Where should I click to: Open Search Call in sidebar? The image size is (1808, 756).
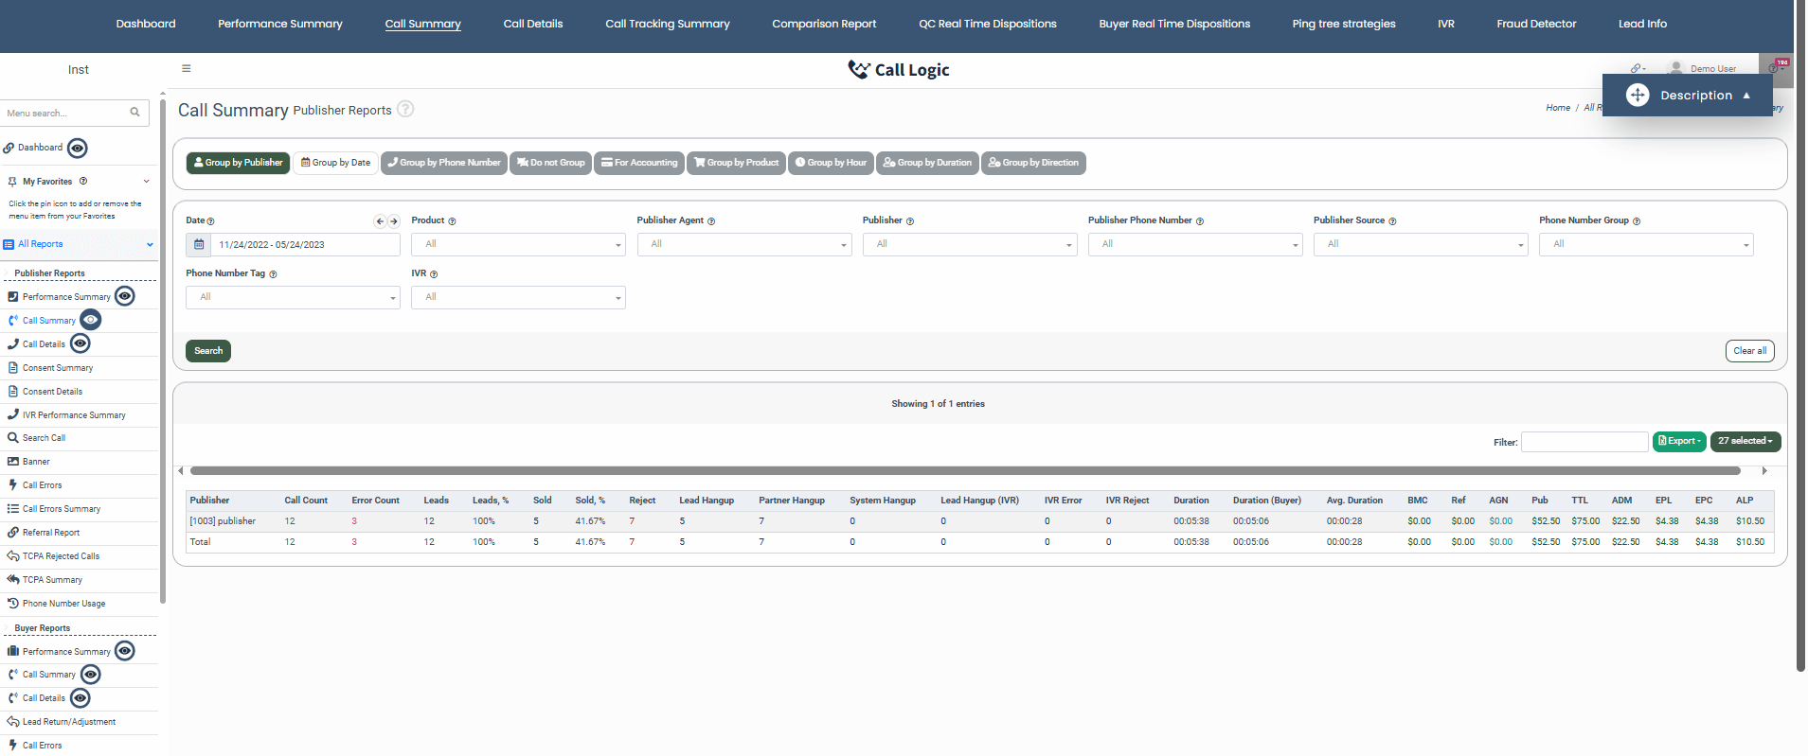point(44,438)
